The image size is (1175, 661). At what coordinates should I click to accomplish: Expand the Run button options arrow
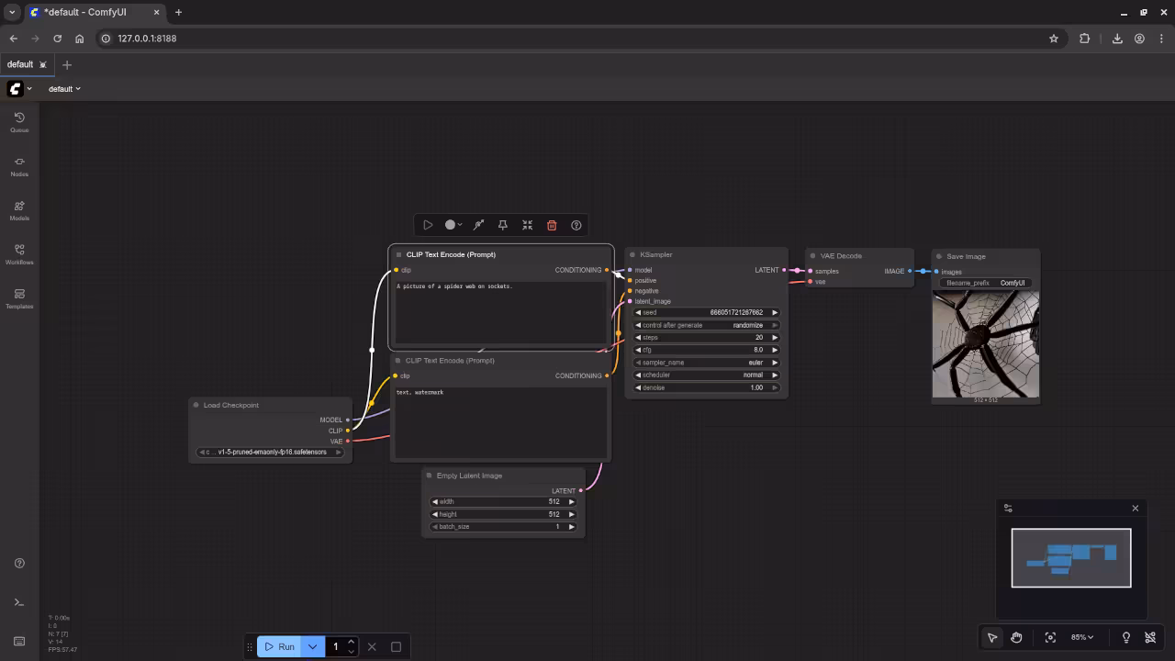point(312,646)
